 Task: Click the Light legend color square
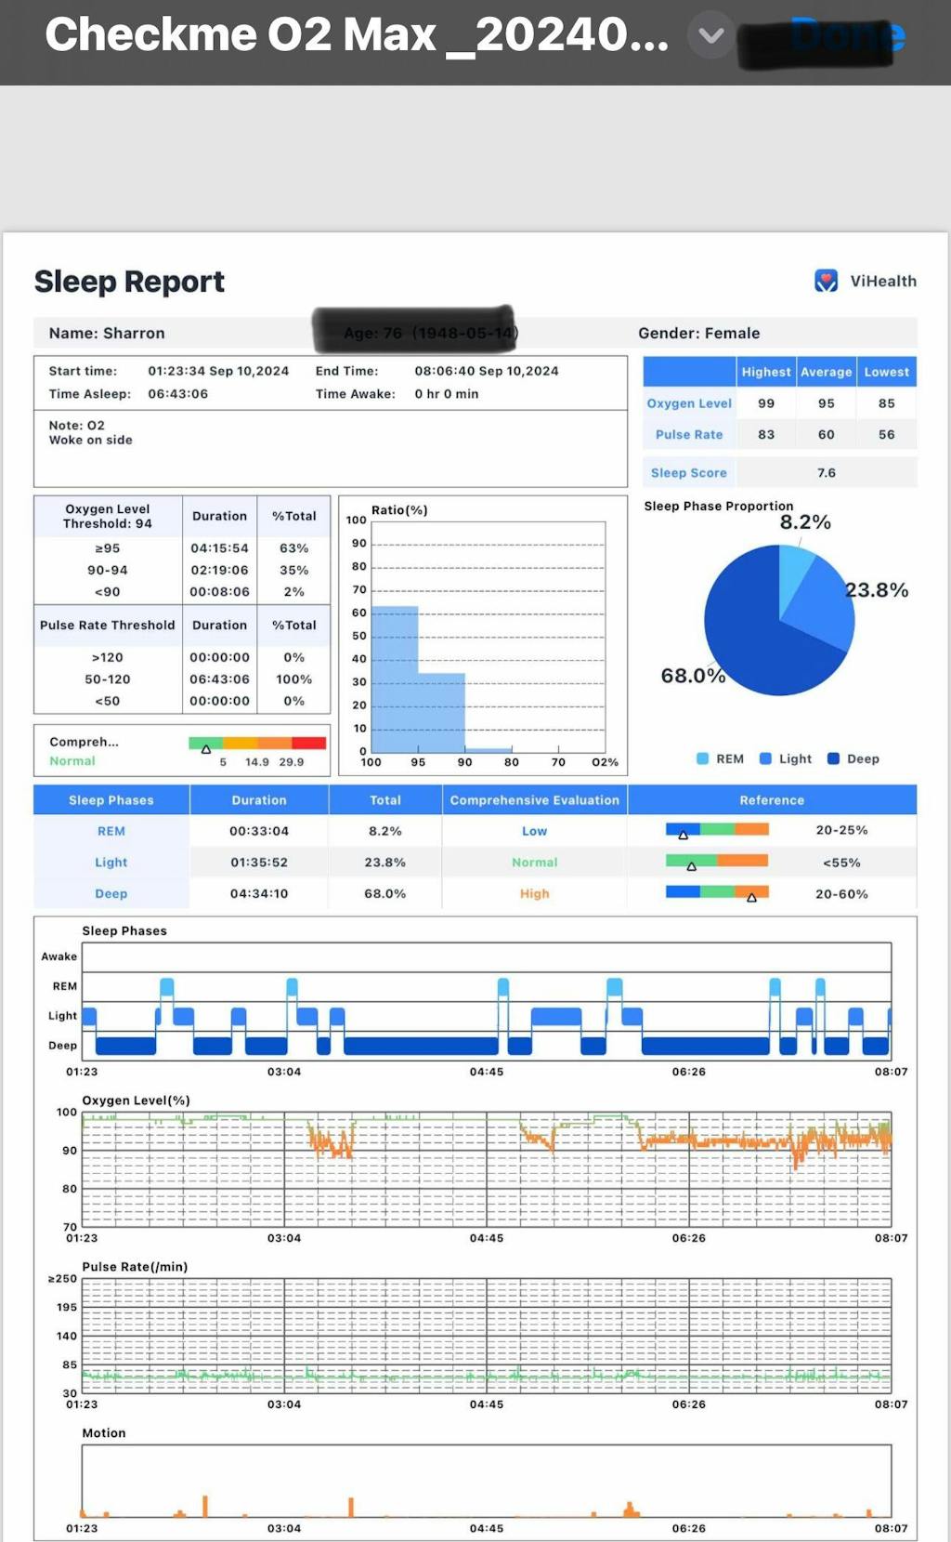coord(765,758)
